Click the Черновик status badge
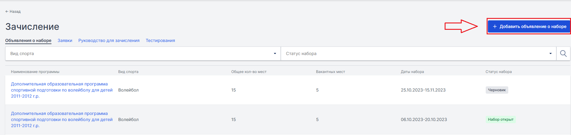571x135 pixels. pyautogui.click(x=497, y=90)
